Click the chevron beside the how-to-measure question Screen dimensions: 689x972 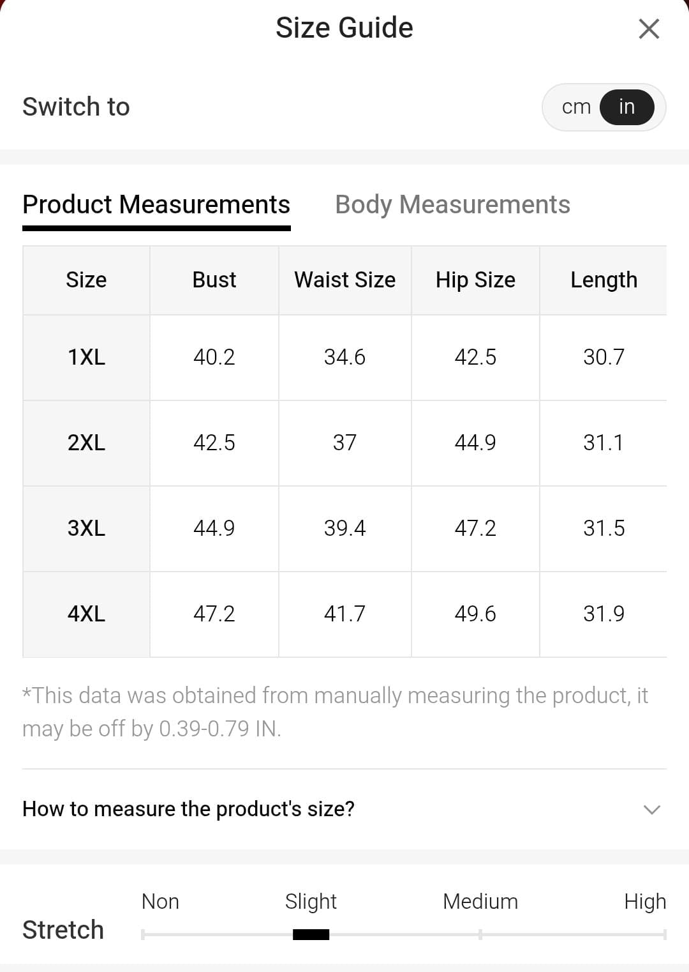[x=651, y=810]
